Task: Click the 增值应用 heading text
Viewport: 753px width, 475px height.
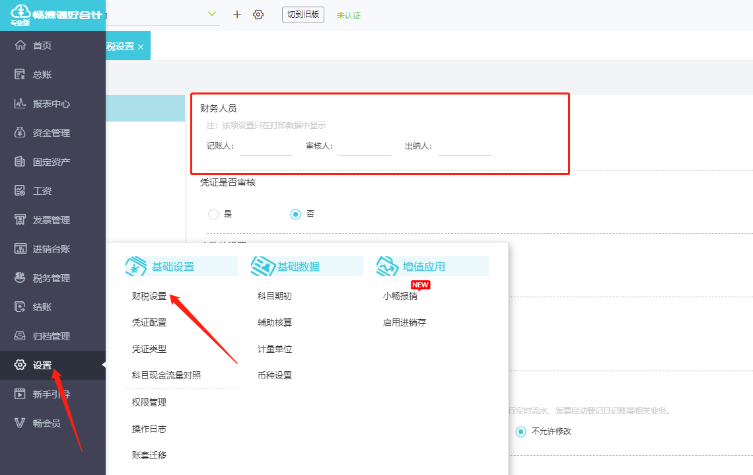Action: point(423,266)
